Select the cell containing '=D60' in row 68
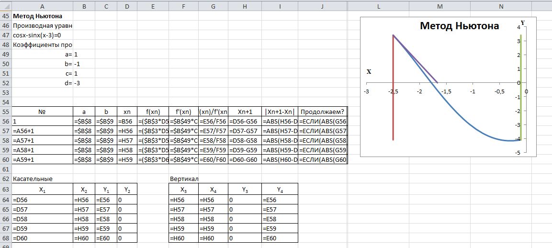 pyautogui.click(x=42, y=238)
